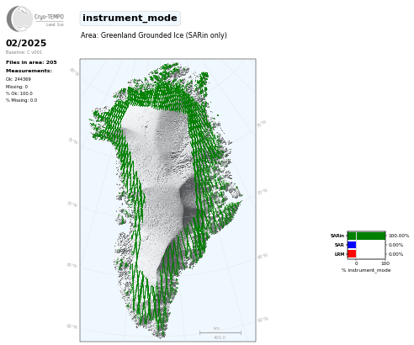Click the green SARin histogram bar
The image size is (414, 345).
[366, 236]
